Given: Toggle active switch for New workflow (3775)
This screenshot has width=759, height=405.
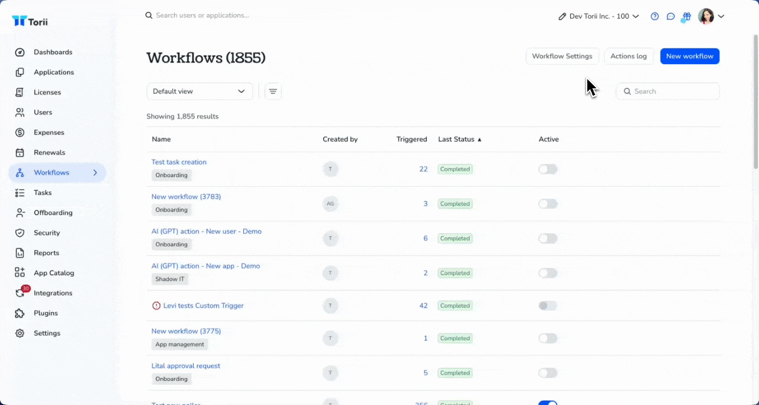Looking at the screenshot, I should pyautogui.click(x=548, y=339).
